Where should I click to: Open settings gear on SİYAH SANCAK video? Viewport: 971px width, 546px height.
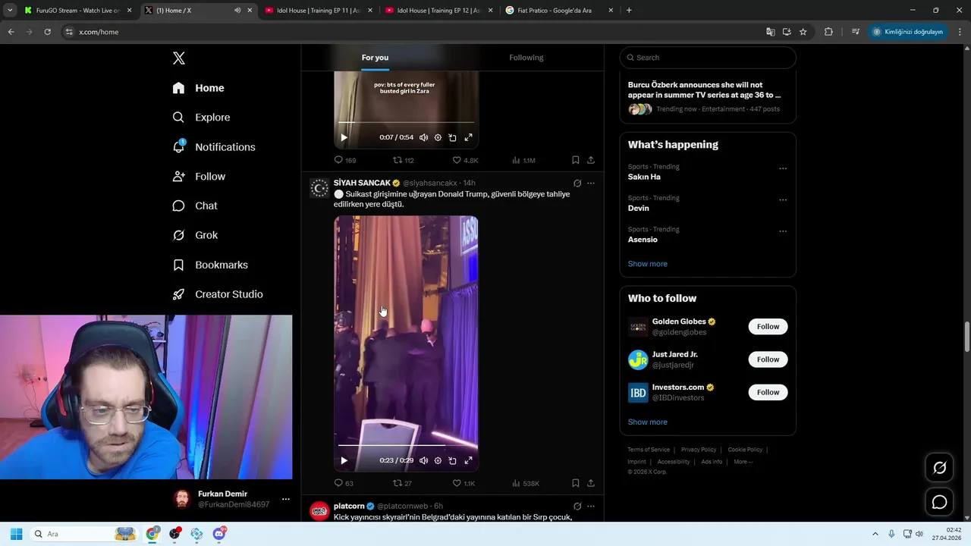438,460
